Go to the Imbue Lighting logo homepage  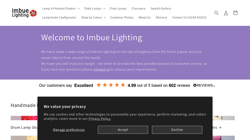[25, 13]
